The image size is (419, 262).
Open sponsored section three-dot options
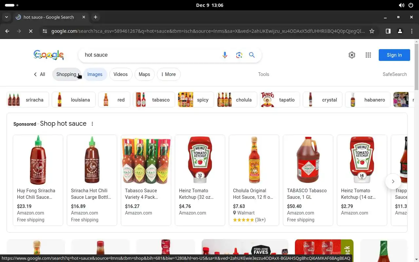click(92, 124)
